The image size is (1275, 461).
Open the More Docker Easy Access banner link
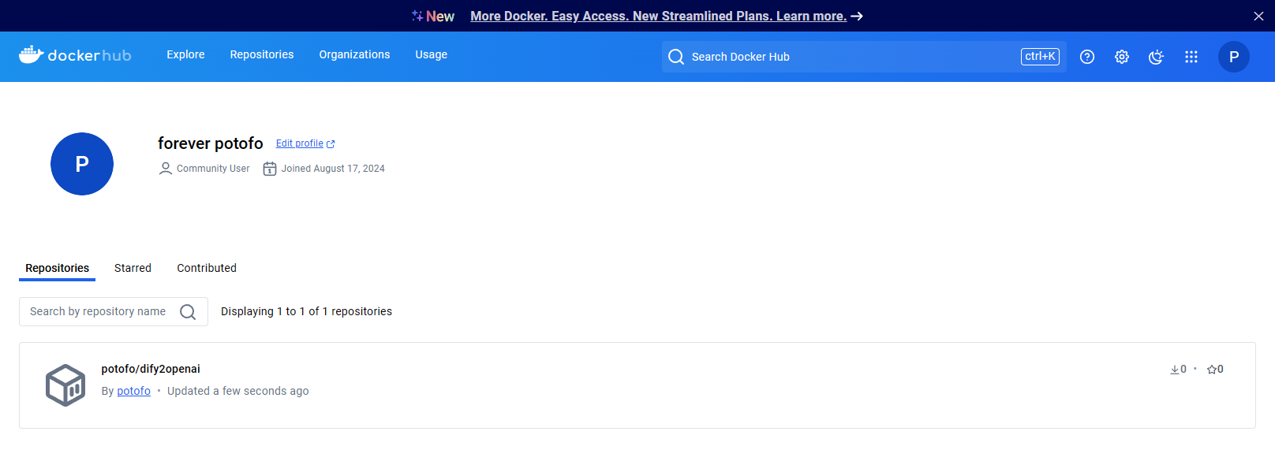(659, 16)
